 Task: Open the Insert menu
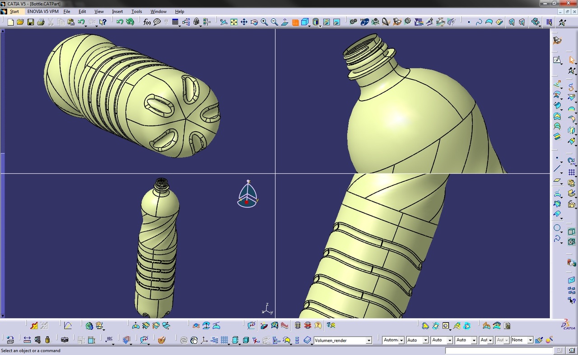(117, 11)
